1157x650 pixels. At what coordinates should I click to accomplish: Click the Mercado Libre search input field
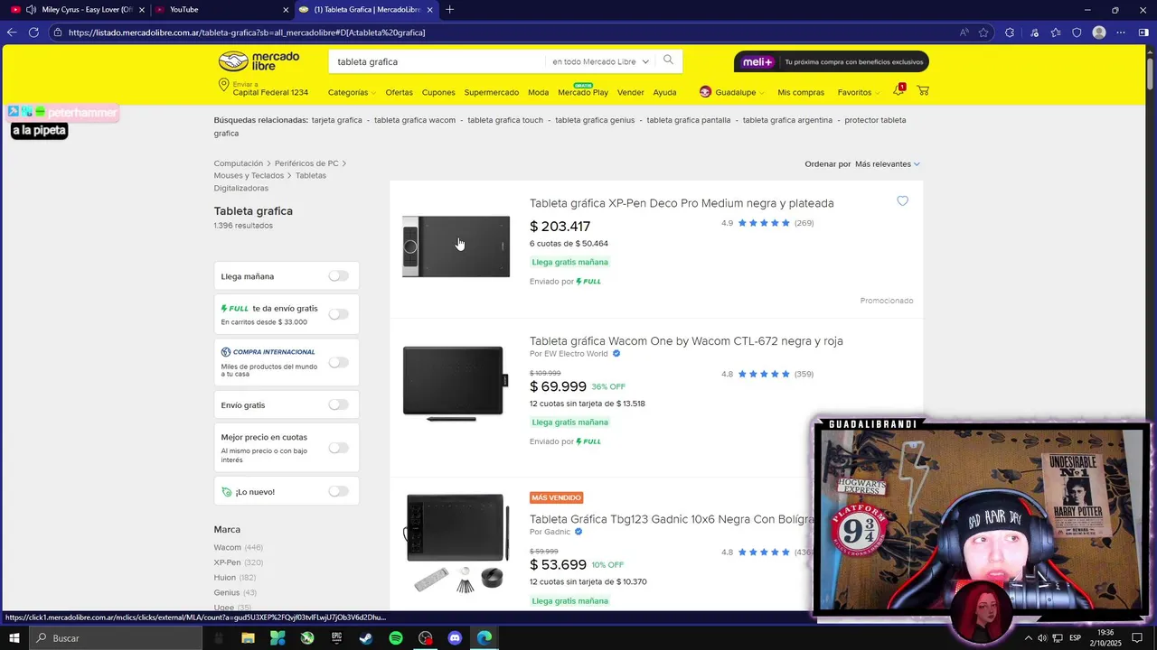coord(438,61)
